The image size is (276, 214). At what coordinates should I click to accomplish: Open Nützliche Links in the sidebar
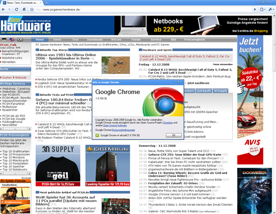tap(12, 58)
